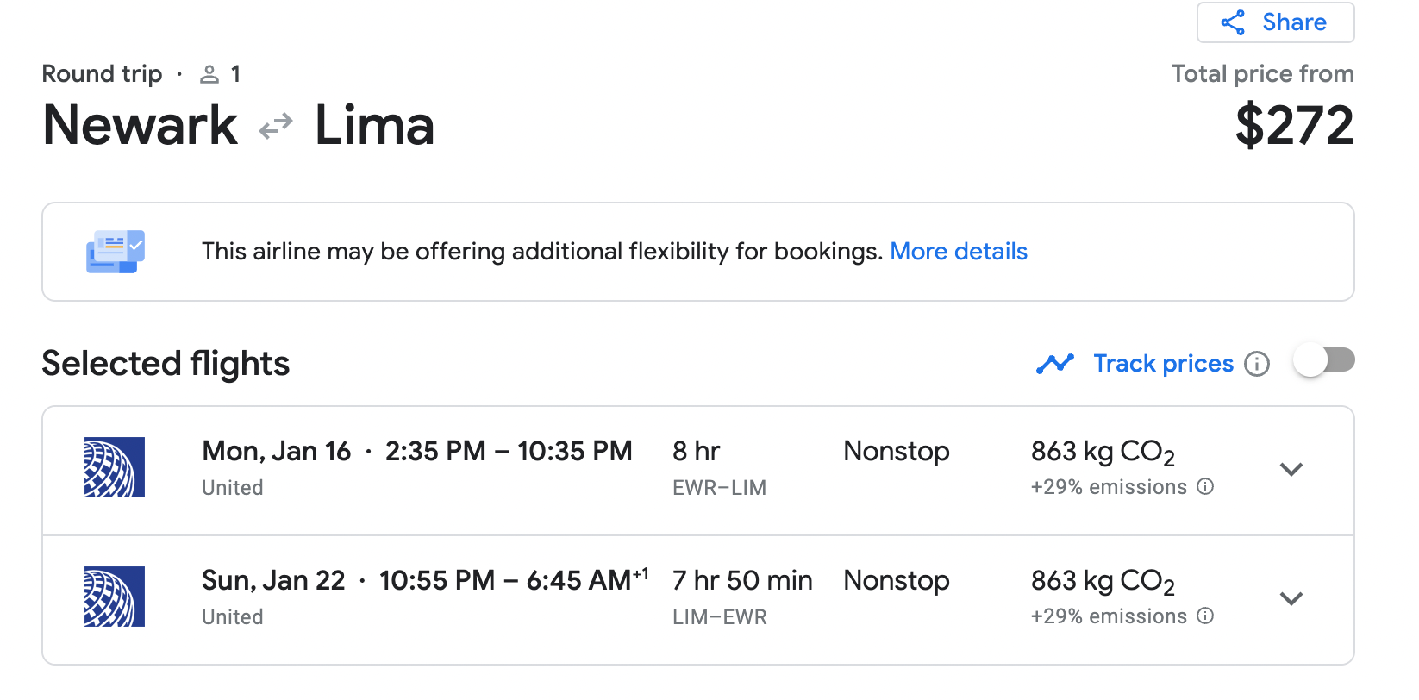Click the United logo on the Jan 16 flight
This screenshot has width=1419, height=700.
(114, 468)
